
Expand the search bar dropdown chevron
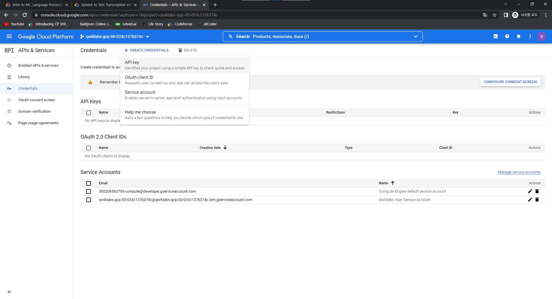pos(416,37)
